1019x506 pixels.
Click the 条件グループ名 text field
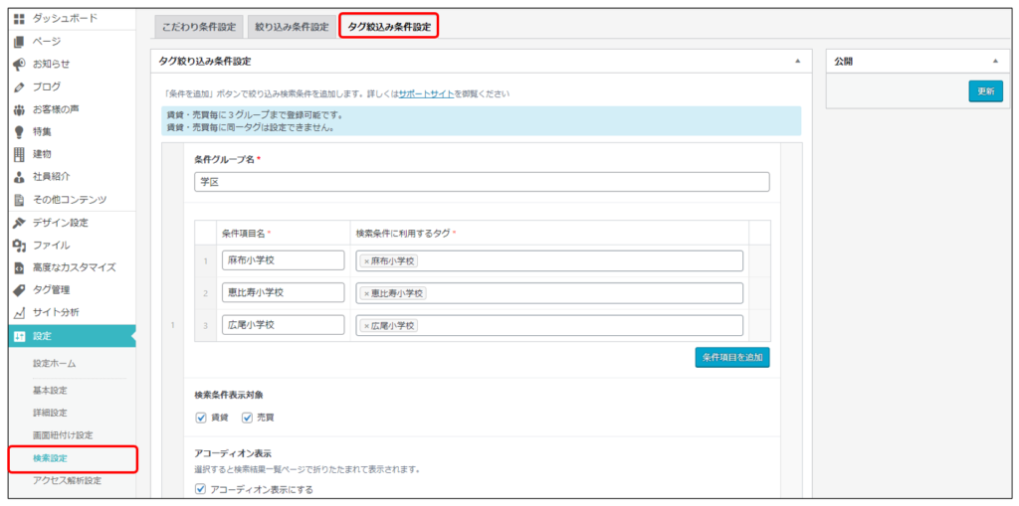point(482,182)
